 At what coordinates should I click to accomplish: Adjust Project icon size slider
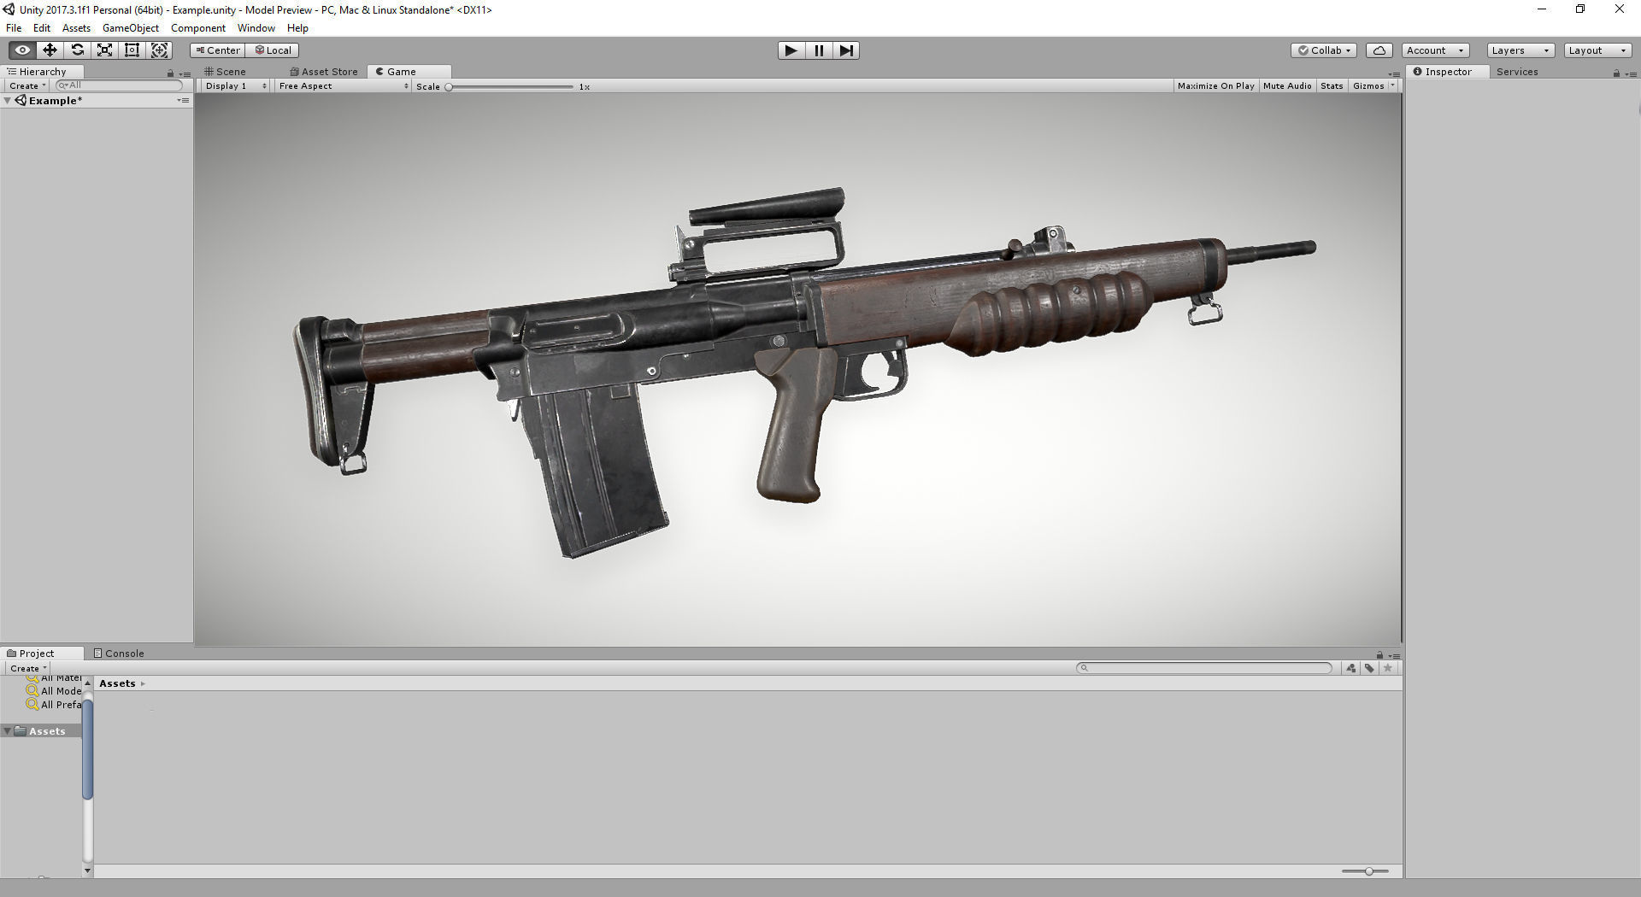coord(1365,871)
